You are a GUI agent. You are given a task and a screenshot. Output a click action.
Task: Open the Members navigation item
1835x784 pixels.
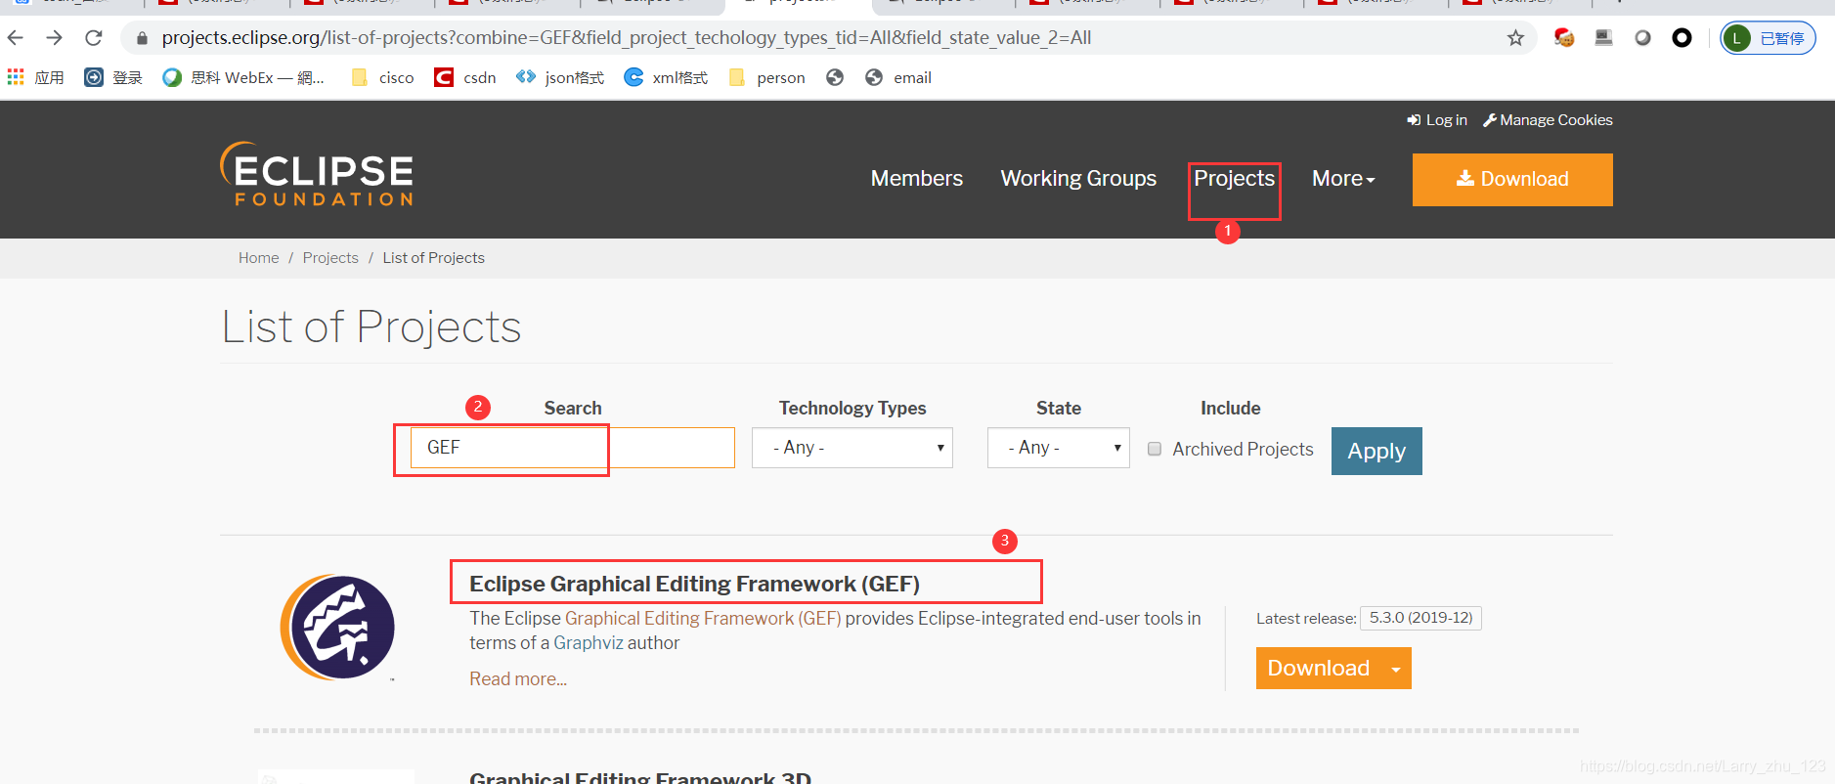(917, 179)
